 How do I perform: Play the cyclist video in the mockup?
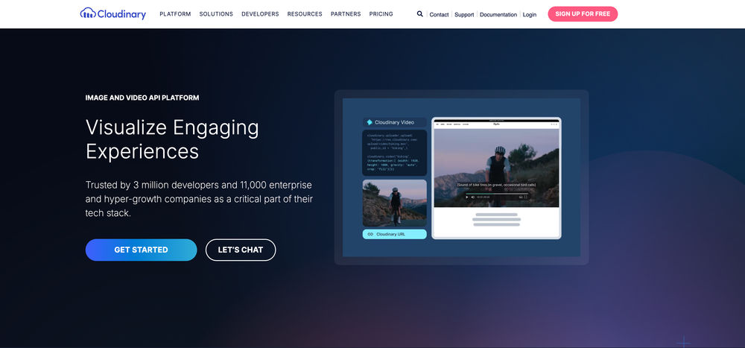click(x=467, y=197)
